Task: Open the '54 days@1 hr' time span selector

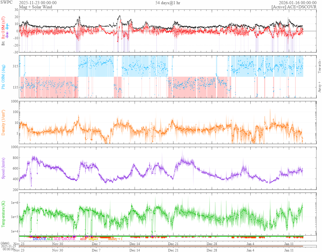Action: tap(168, 3)
